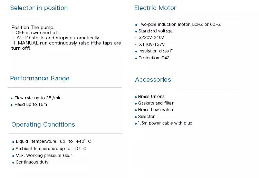This screenshot has width=259, height=178.
Task: Click the two-pole induction motor bullet
Action: click(180, 24)
